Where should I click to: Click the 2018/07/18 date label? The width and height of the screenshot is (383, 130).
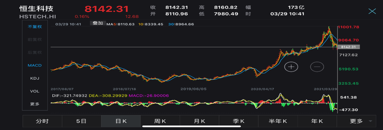click(124, 89)
